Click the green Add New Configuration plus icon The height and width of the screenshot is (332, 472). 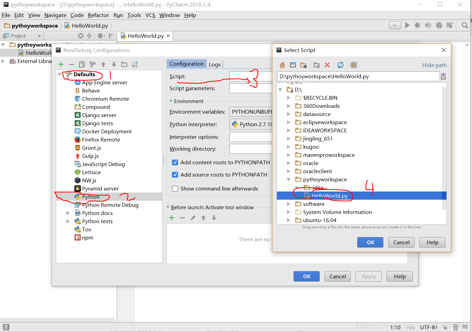coord(61,64)
